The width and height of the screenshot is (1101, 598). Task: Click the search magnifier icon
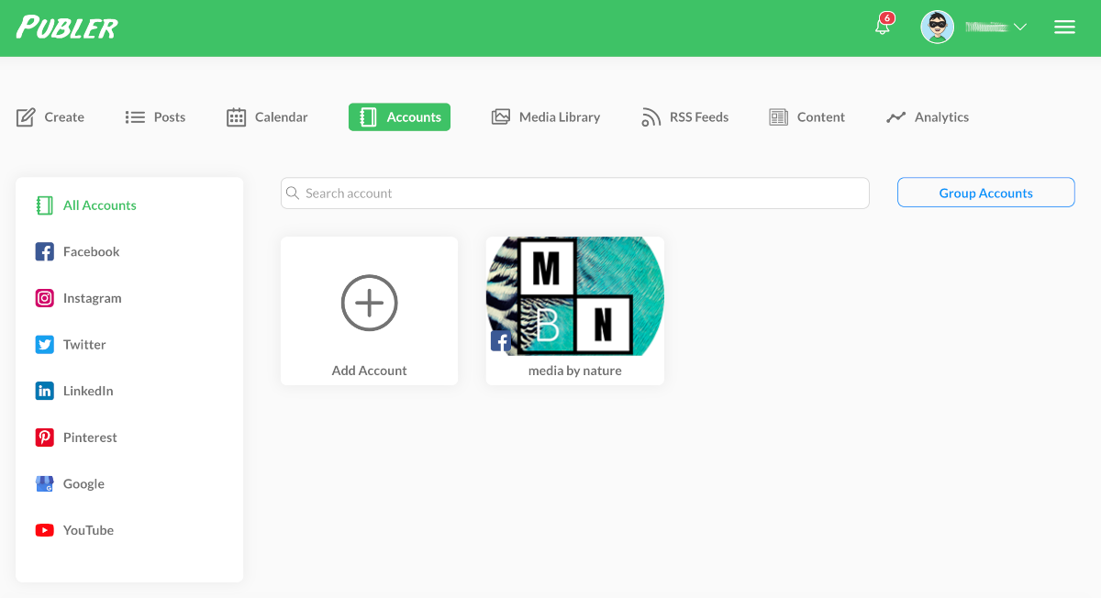point(293,194)
